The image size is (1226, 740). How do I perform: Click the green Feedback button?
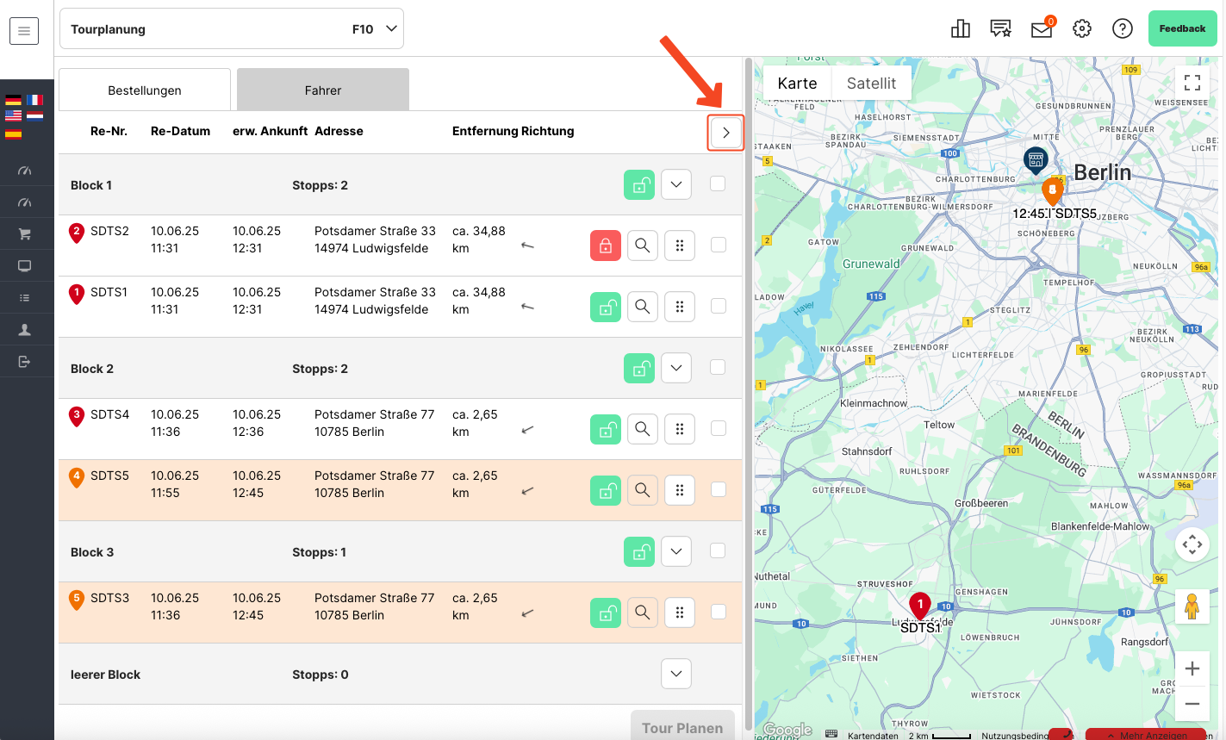coord(1182,28)
